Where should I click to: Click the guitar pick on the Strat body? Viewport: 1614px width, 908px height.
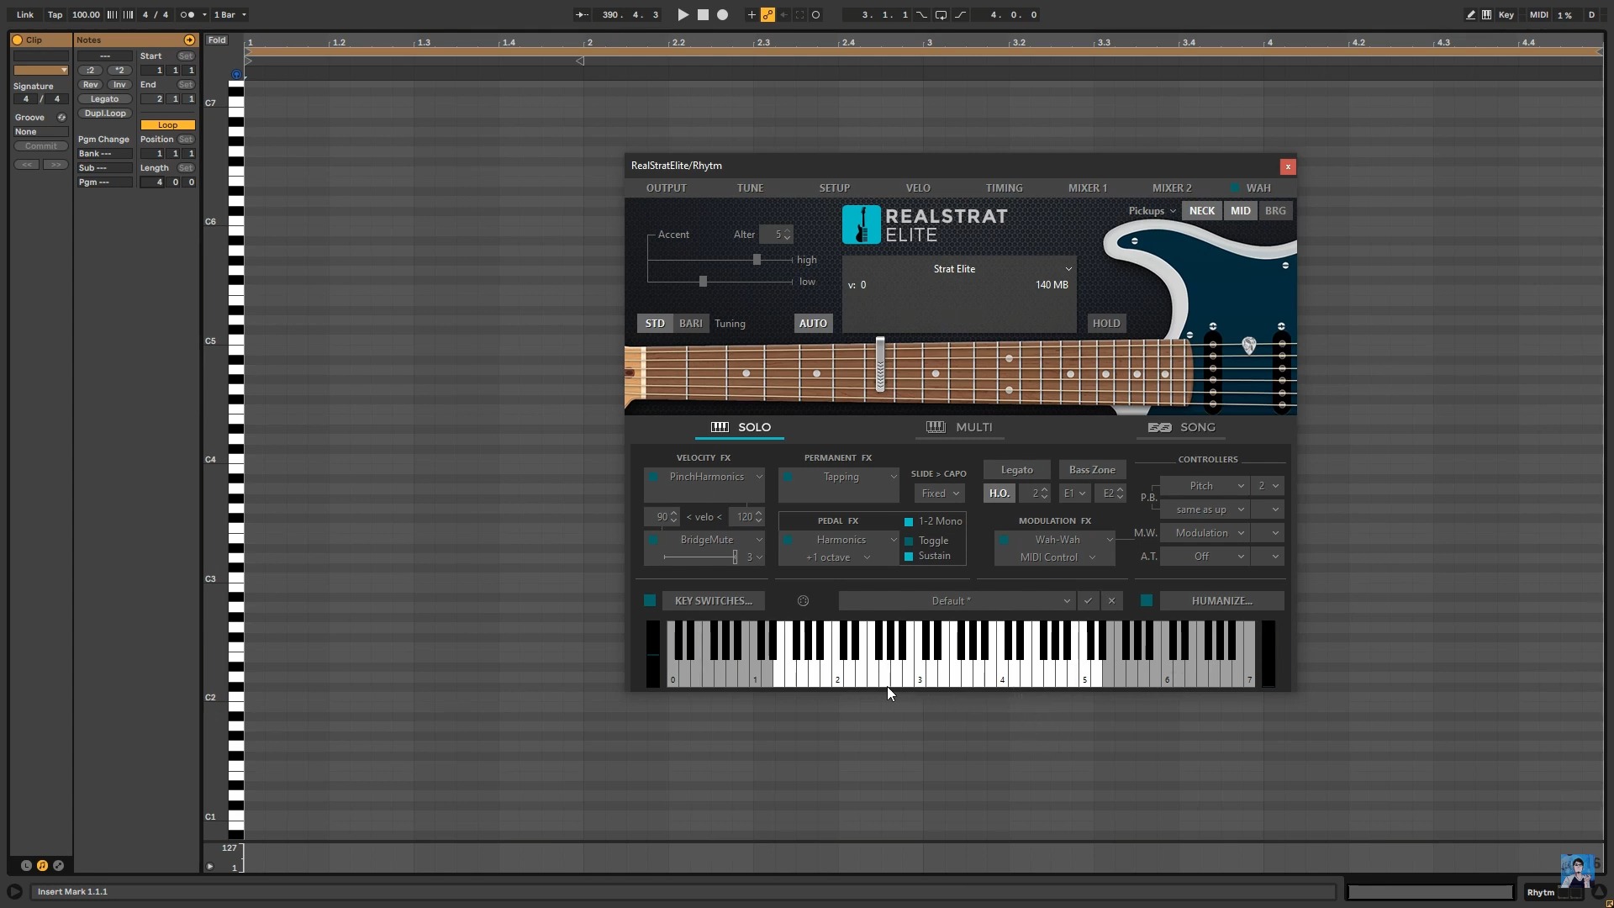click(x=1248, y=345)
